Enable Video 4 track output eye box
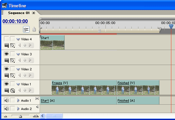The height and width of the screenshot is (120, 175). (x=6, y=39)
